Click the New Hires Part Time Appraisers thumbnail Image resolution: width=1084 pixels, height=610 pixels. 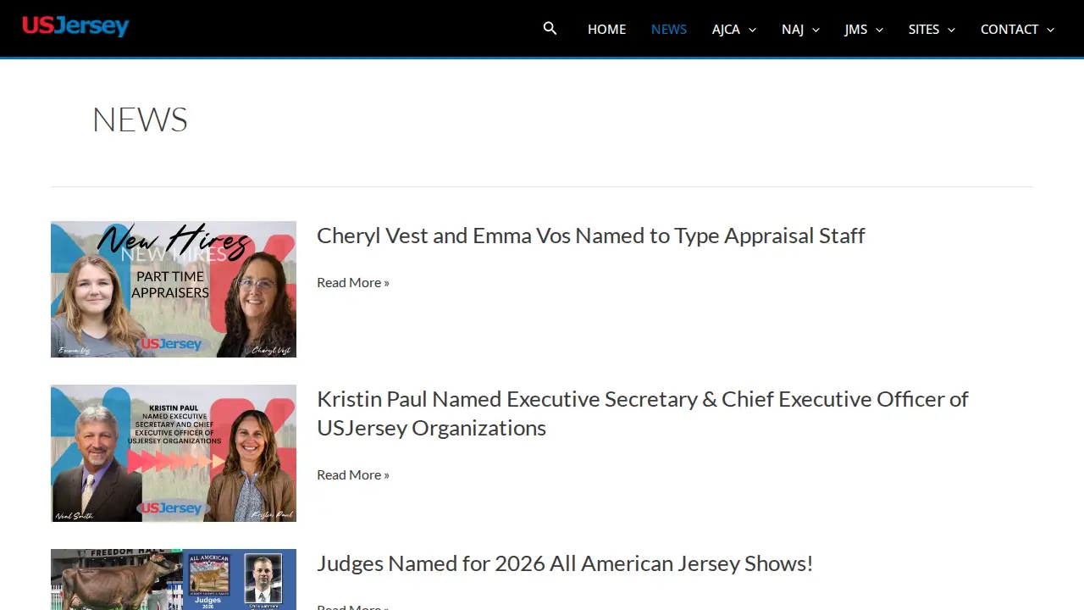point(174,289)
